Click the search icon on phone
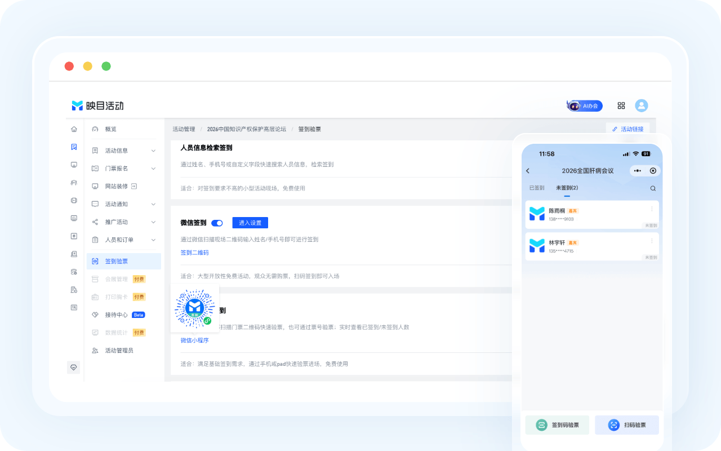 [x=653, y=188]
